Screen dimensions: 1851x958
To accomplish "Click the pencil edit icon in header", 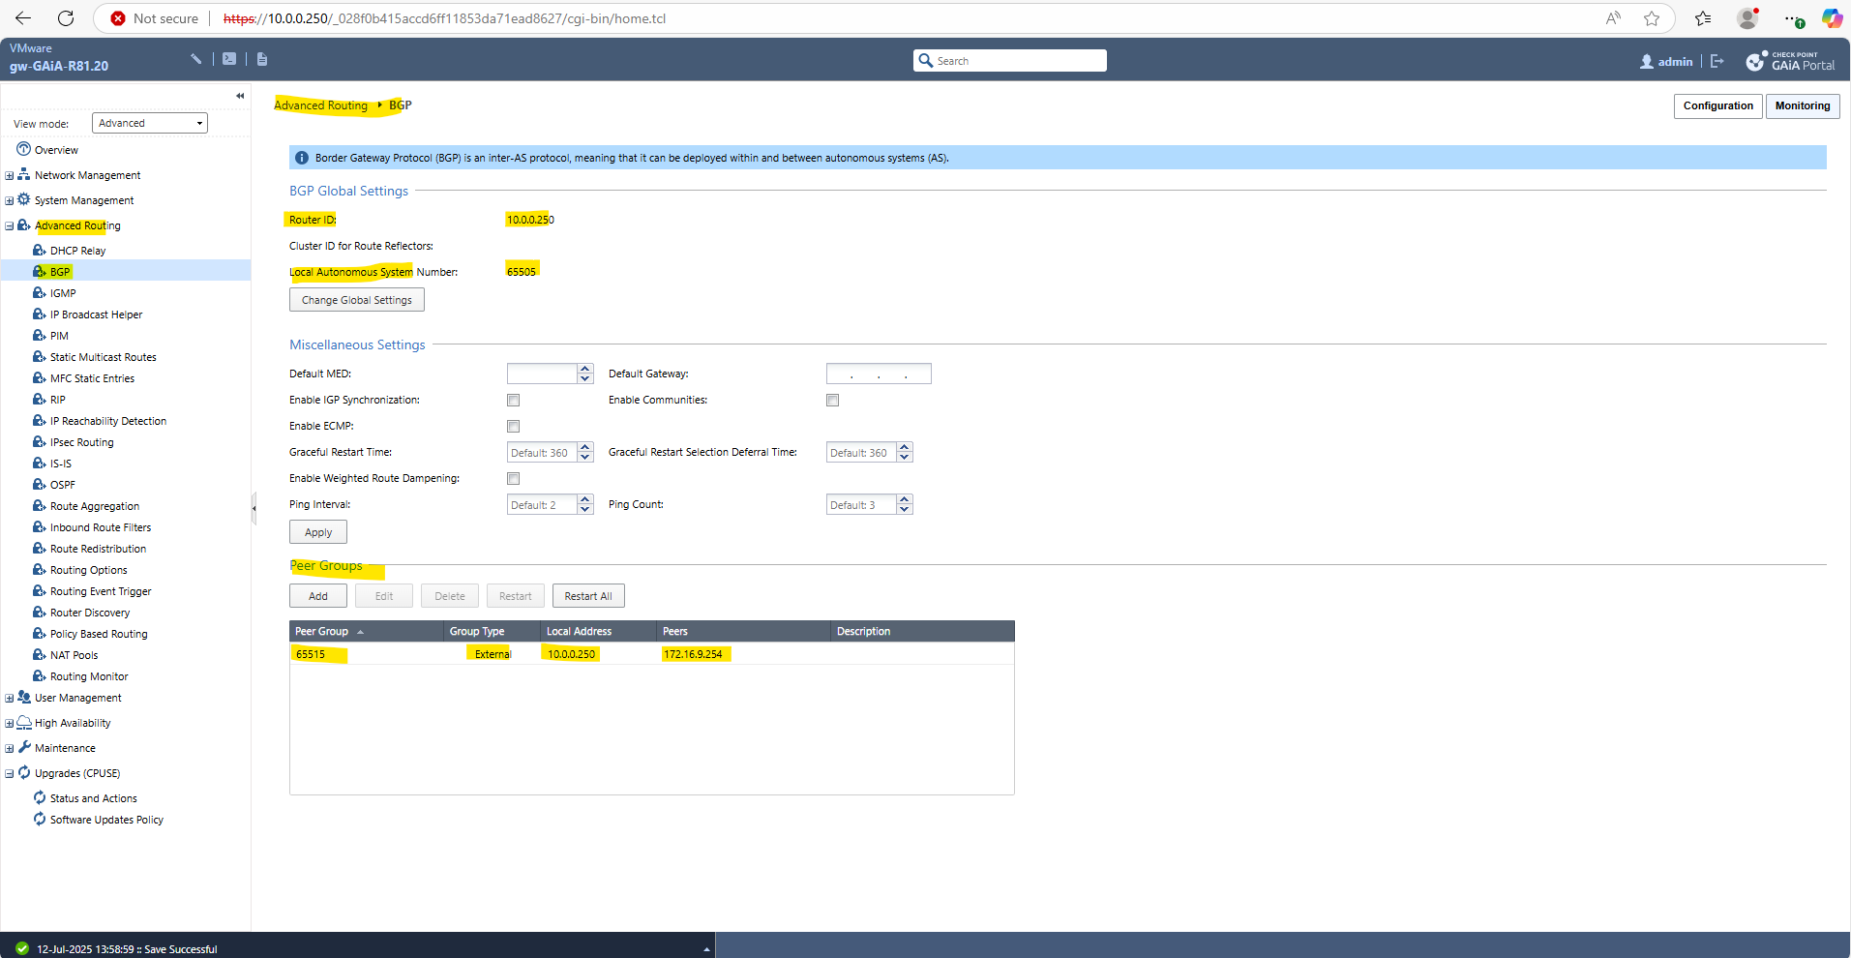I will [196, 59].
